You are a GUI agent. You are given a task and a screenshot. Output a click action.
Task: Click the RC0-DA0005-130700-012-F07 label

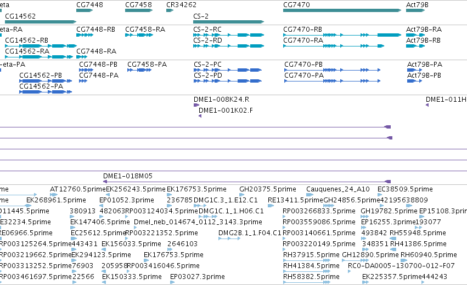coord(401,266)
